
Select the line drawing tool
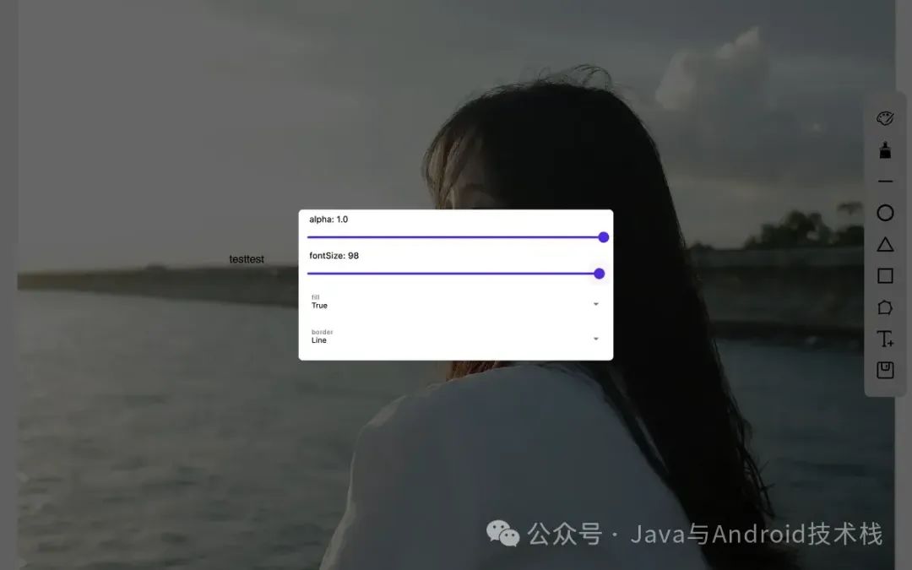[x=885, y=182]
